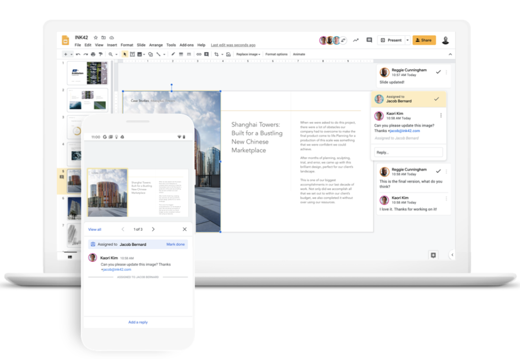
Task: Click the yellow Share button
Action: (x=424, y=40)
